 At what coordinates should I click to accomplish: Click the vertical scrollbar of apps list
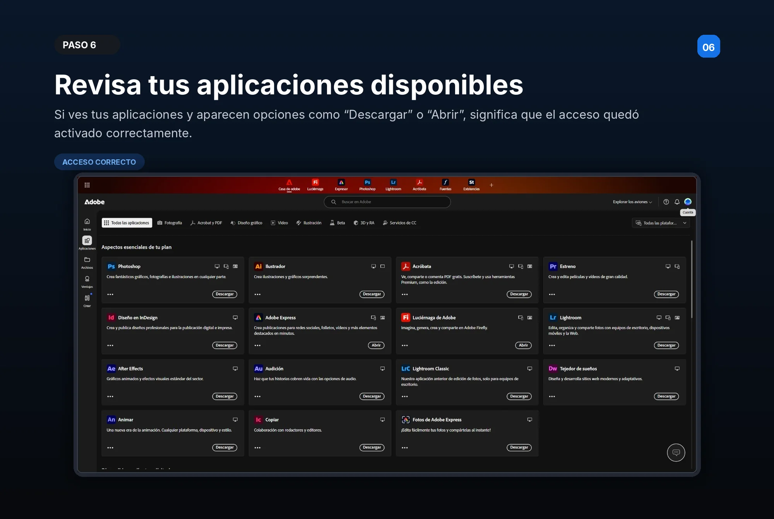692,279
